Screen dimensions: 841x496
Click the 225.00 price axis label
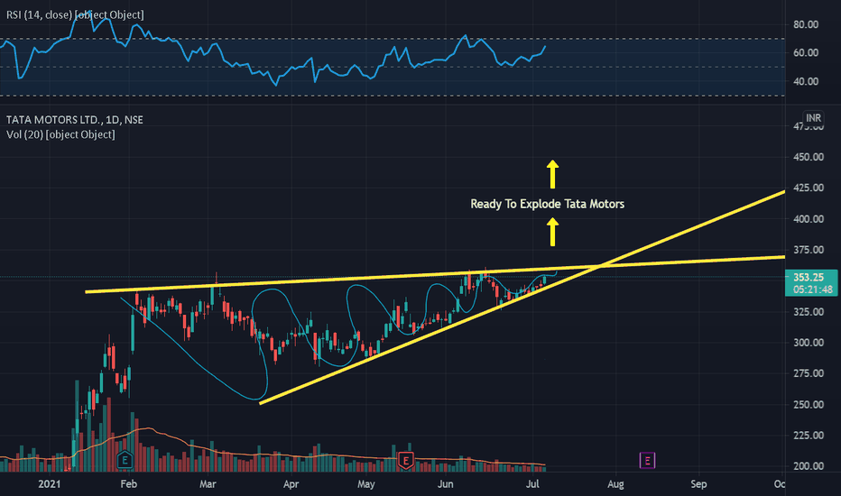point(809,436)
